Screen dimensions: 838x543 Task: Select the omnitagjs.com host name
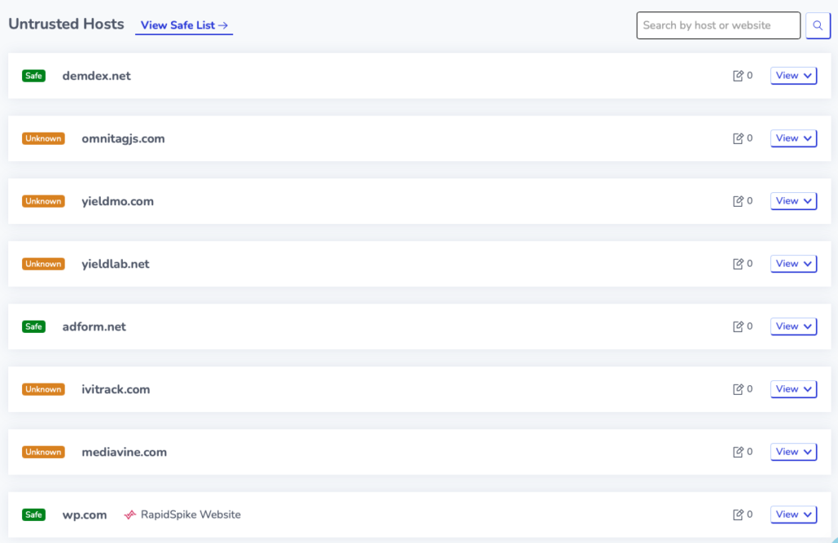123,139
